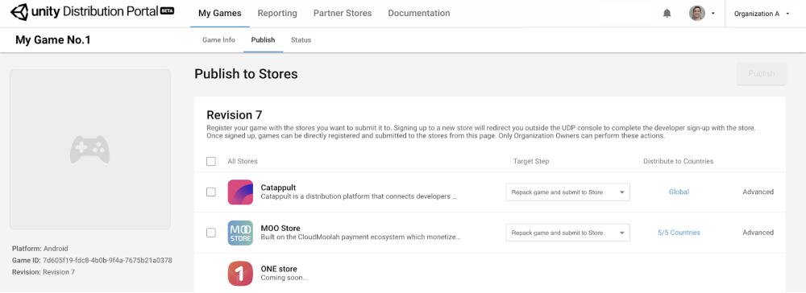The width and height of the screenshot is (806, 293).
Task: Open Catappult Target Step dropdown
Action: coord(568,192)
